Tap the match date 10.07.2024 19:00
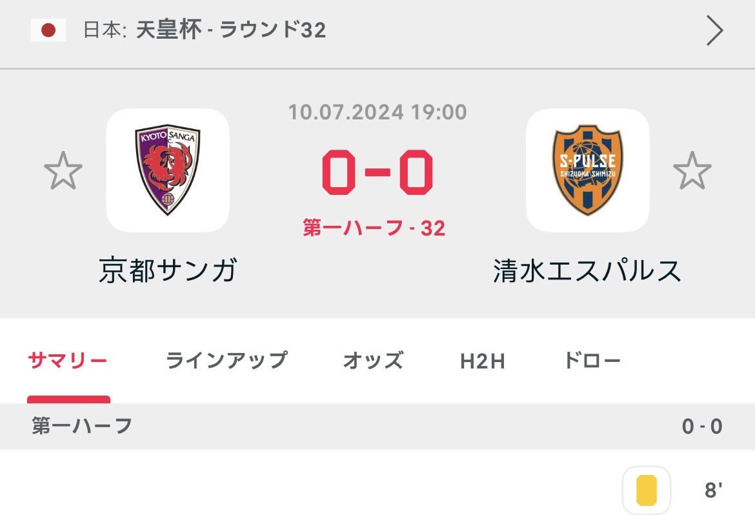This screenshot has width=755, height=515. point(377,112)
